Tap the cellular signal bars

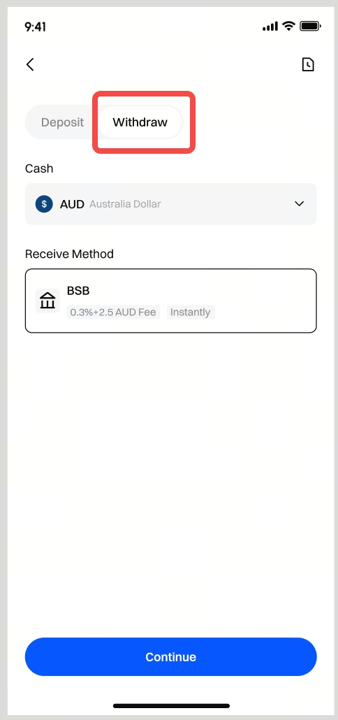(270, 27)
